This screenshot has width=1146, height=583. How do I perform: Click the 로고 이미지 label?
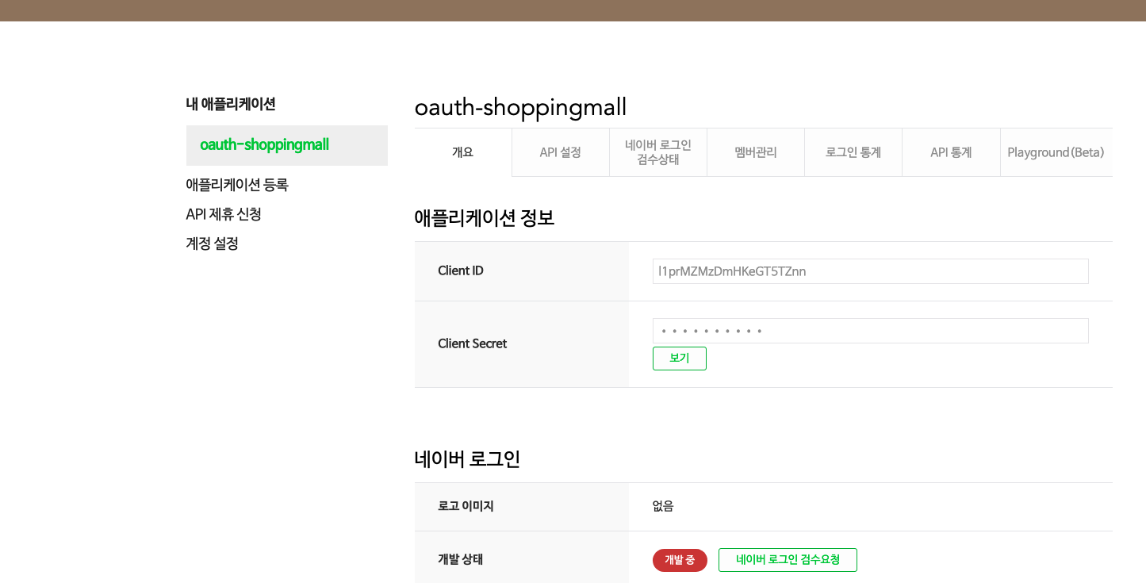click(x=466, y=506)
